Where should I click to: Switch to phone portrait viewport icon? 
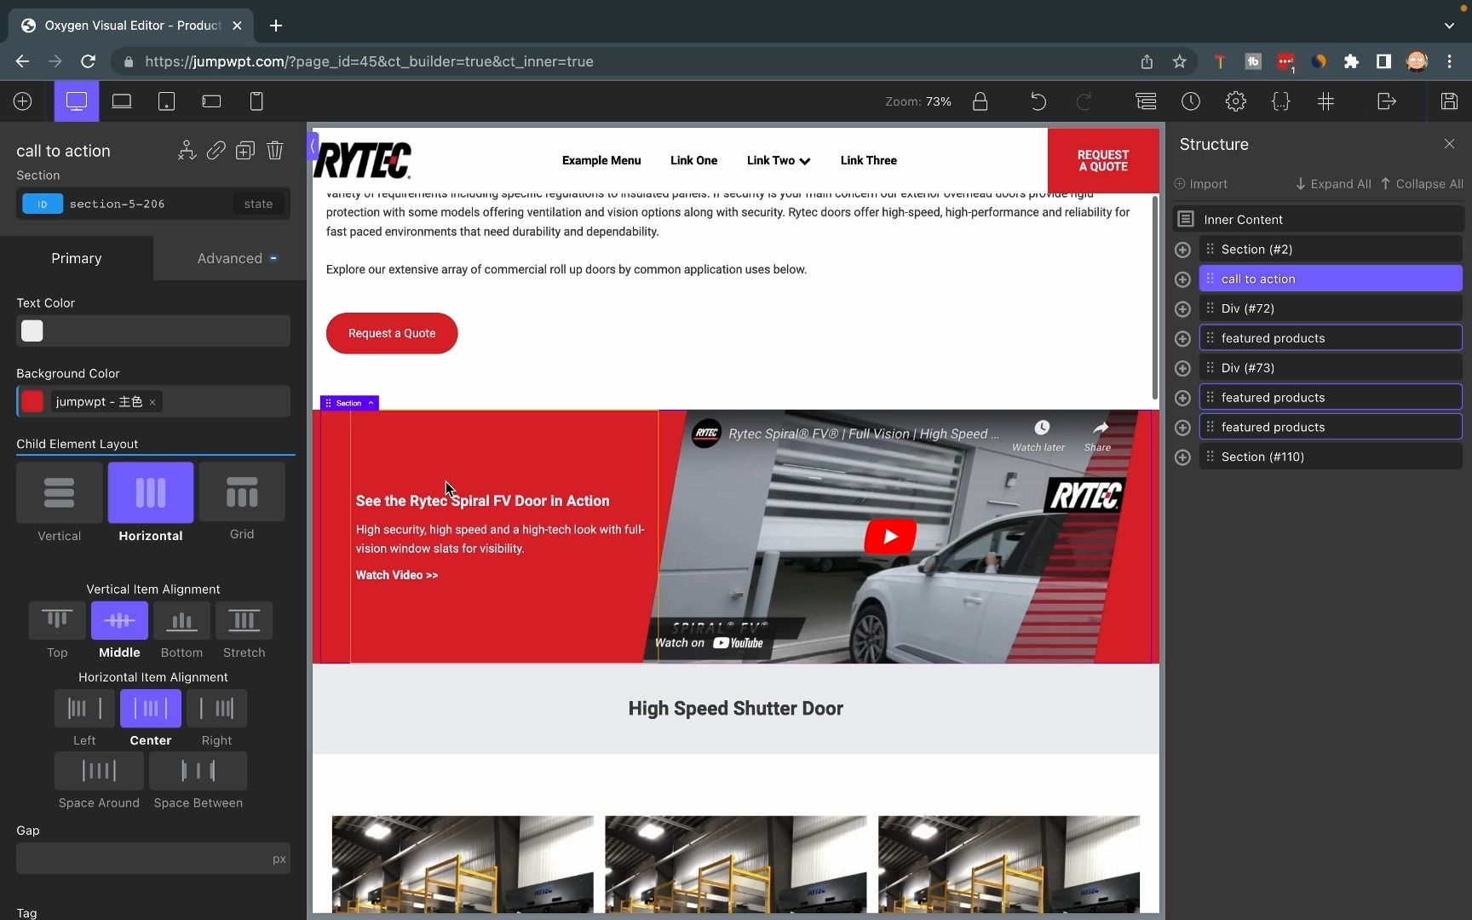[x=256, y=101]
